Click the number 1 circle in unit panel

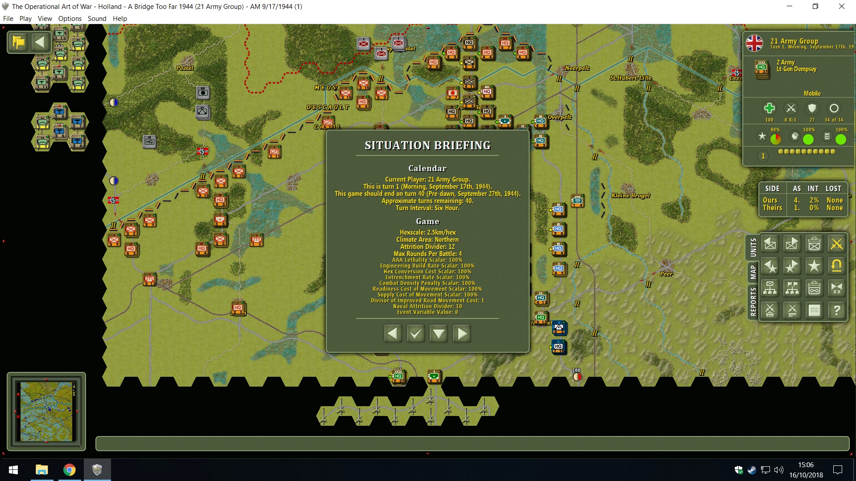(x=763, y=156)
